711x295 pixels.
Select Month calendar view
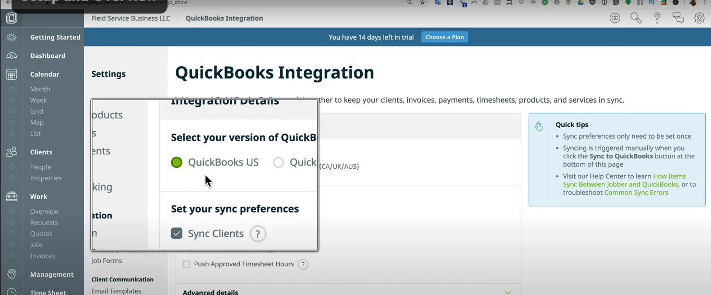pyautogui.click(x=40, y=89)
